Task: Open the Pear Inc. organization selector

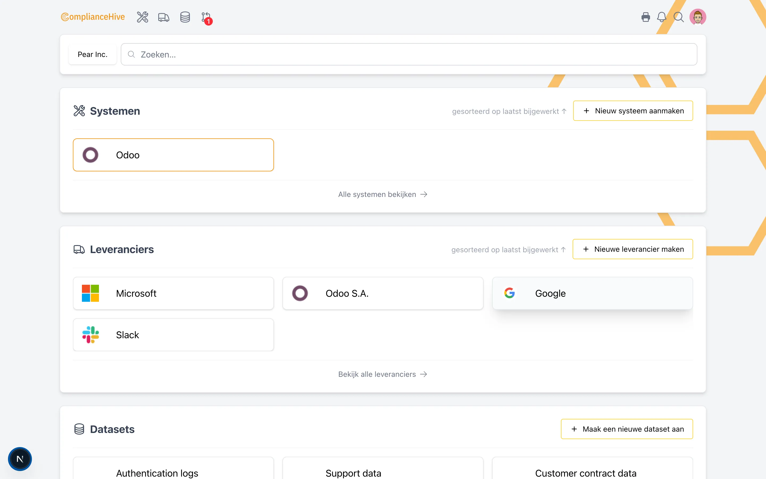Action: point(93,55)
